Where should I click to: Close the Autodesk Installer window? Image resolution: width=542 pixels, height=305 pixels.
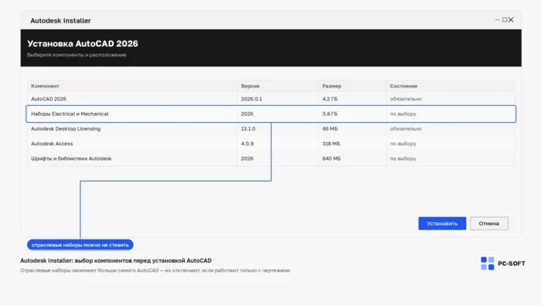click(511, 20)
